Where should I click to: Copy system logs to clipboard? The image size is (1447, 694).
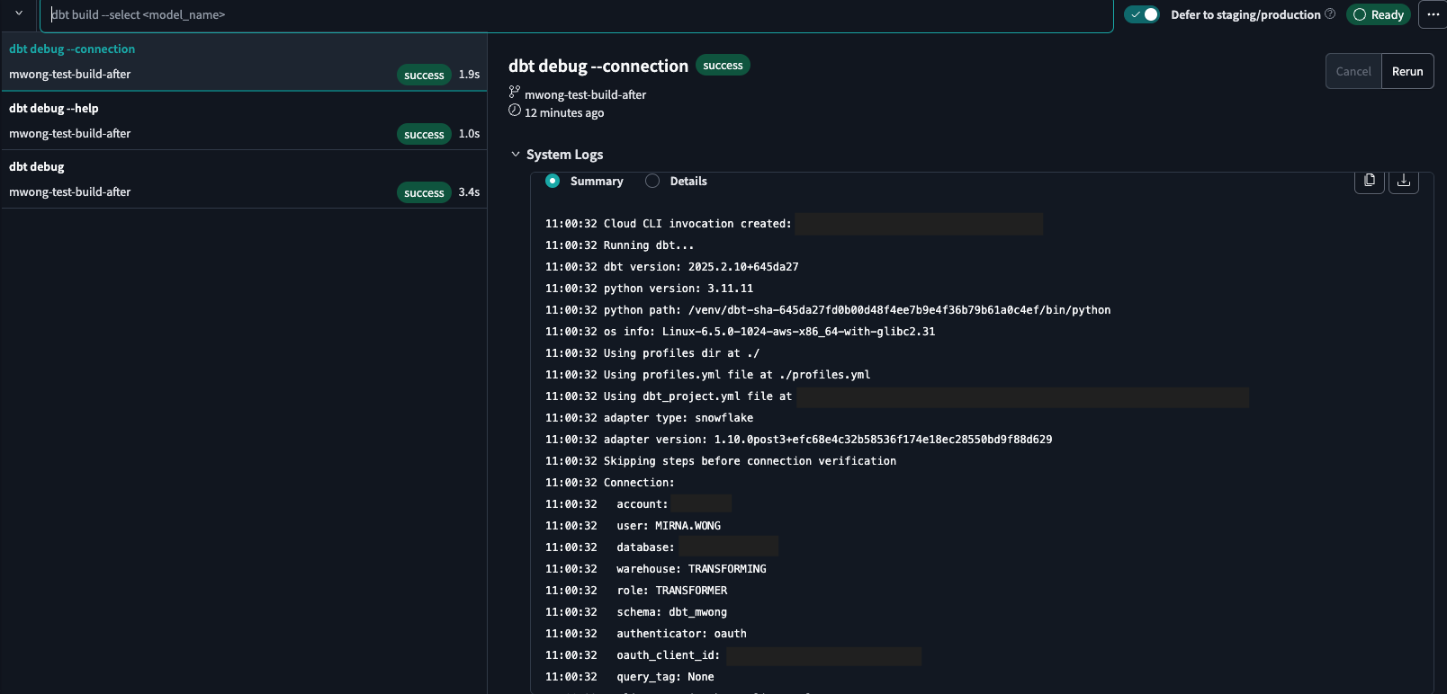(x=1369, y=181)
